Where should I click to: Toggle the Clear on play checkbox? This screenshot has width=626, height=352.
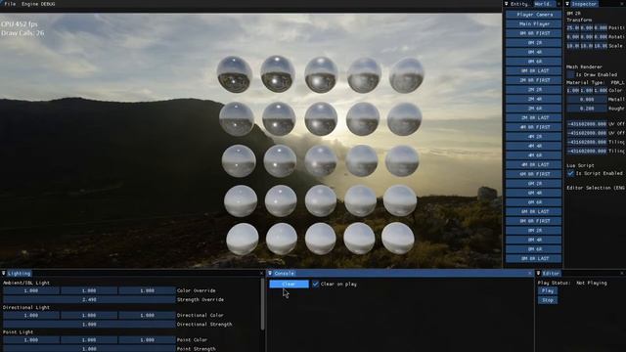[315, 285]
